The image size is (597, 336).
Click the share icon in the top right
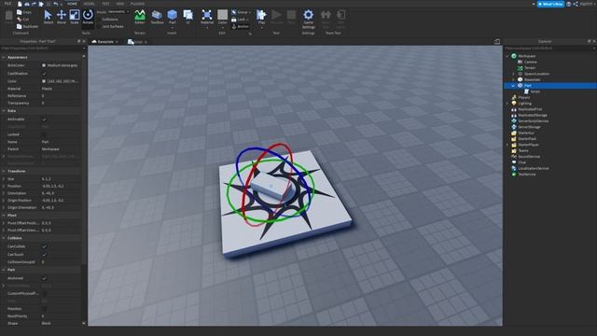[576, 4]
